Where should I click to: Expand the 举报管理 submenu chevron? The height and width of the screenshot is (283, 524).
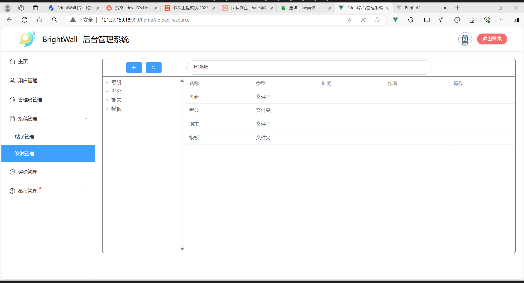click(x=86, y=191)
